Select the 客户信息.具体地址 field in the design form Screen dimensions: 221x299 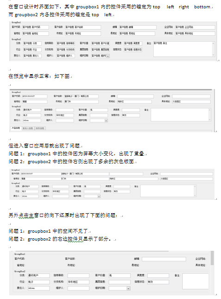tap(195, 33)
